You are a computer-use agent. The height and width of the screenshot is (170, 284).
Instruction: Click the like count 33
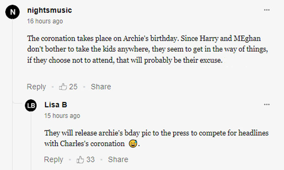click(x=90, y=159)
